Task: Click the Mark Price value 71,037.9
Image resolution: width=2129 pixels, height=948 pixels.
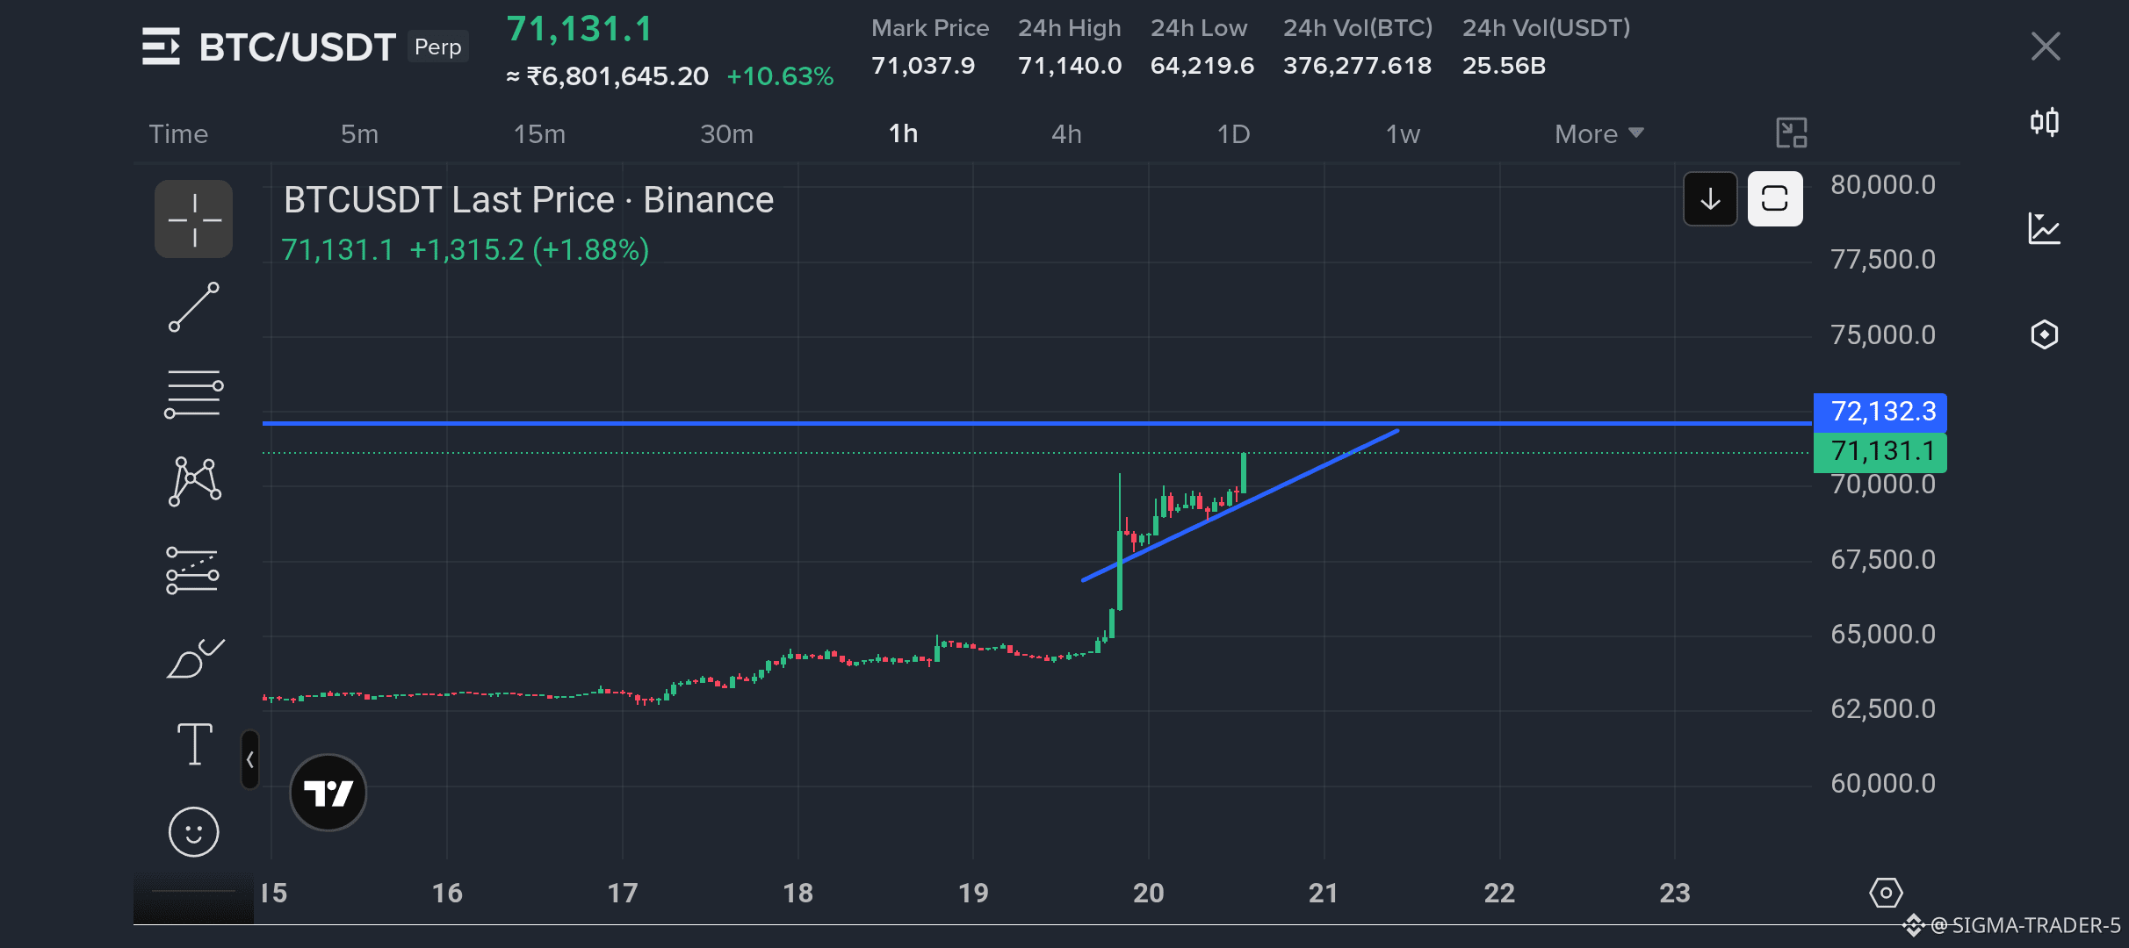Action: click(x=923, y=66)
